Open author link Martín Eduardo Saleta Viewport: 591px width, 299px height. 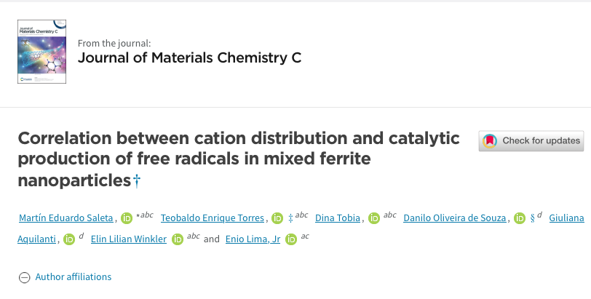pos(66,218)
